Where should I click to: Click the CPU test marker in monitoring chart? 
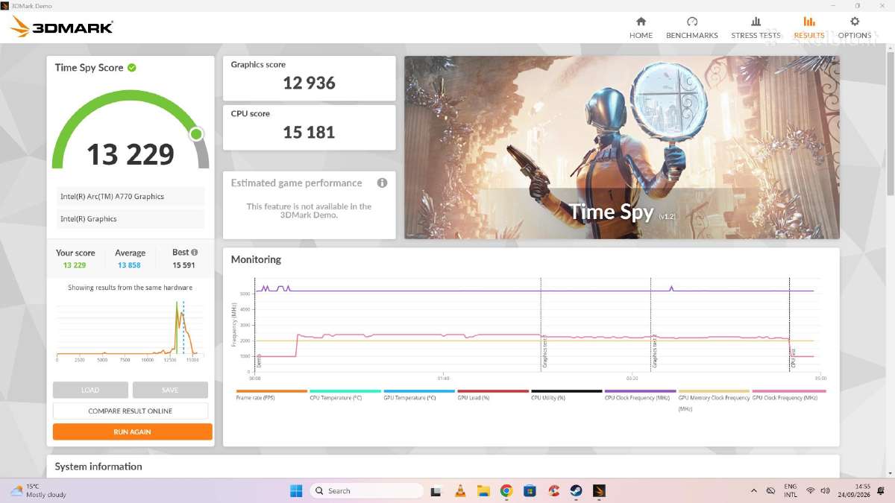click(793, 359)
